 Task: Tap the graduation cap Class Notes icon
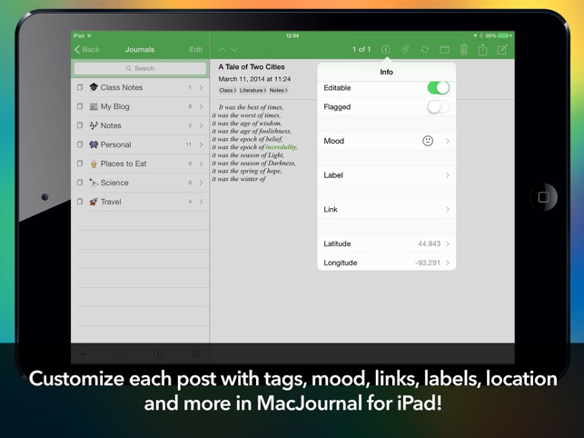[x=94, y=87]
